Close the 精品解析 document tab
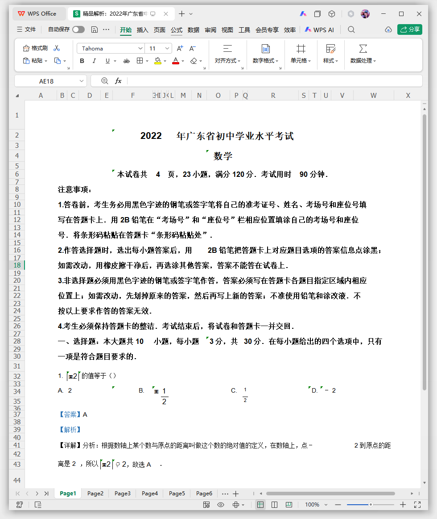The height and width of the screenshot is (519, 437). coord(166,13)
